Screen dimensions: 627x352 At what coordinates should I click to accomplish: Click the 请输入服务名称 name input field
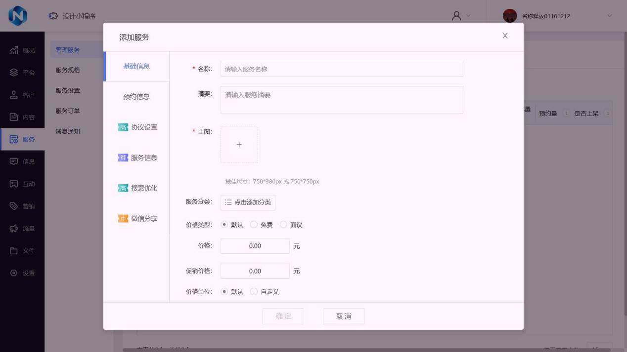[341, 69]
